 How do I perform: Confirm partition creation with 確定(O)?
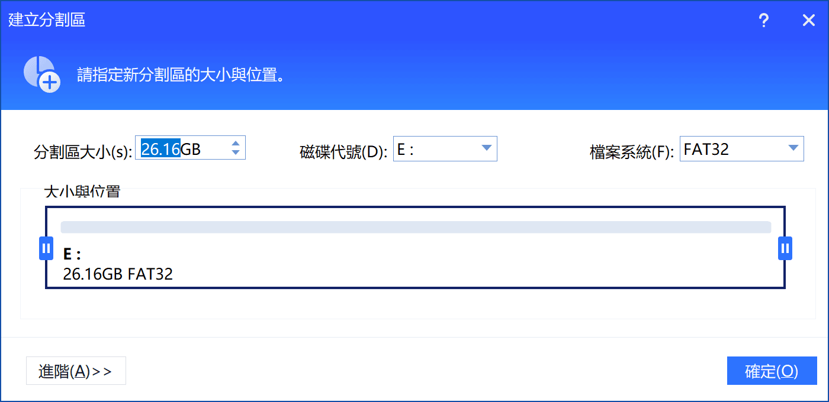(772, 370)
